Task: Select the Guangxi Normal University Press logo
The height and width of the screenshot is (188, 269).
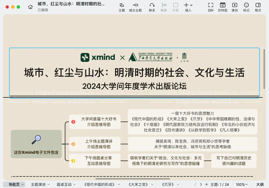Action: [x=151, y=57]
